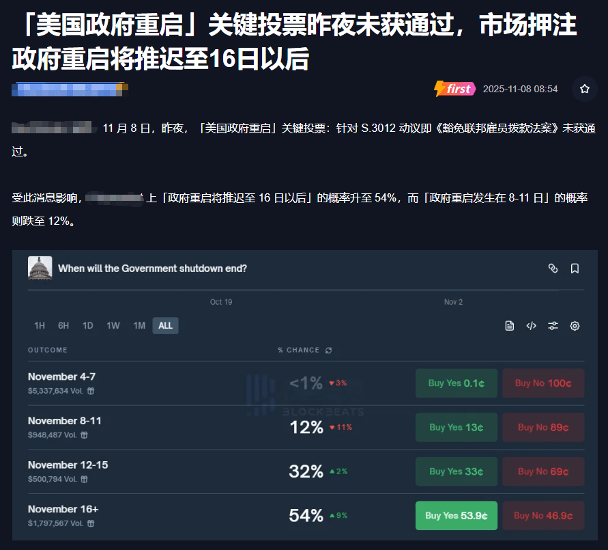
Task: Open the document rules icon
Action: click(x=510, y=326)
